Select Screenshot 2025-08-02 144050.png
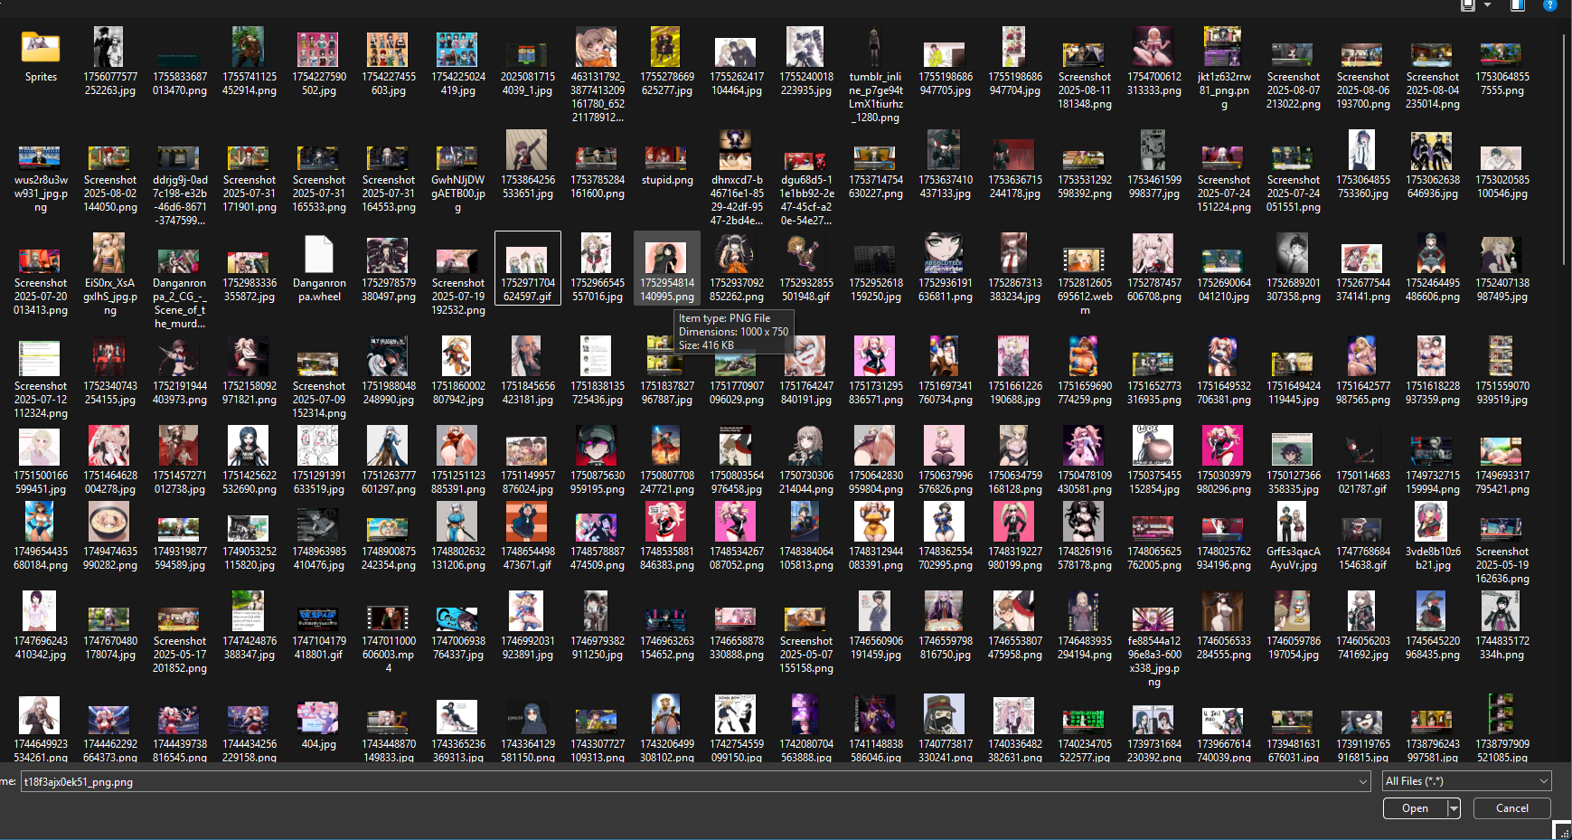 coord(110,158)
